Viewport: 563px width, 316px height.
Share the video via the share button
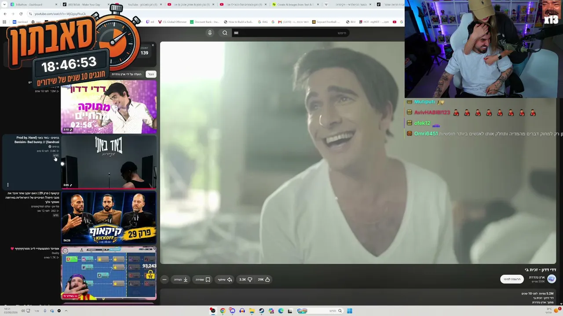point(225,280)
